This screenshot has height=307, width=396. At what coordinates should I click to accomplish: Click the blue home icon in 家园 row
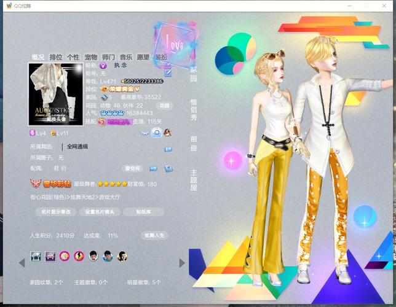point(104,98)
